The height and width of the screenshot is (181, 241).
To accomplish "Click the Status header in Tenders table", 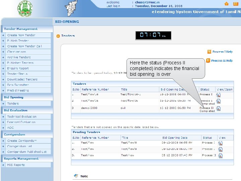I will [x=205, y=89].
